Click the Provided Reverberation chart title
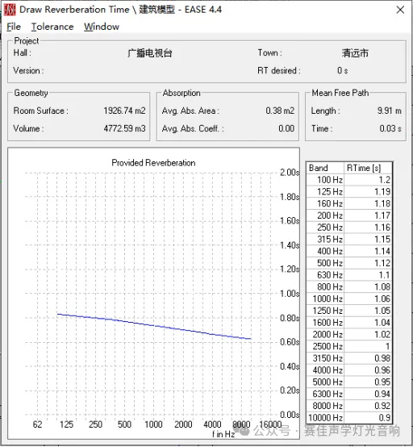The height and width of the screenshot is (447, 413). pos(153,163)
